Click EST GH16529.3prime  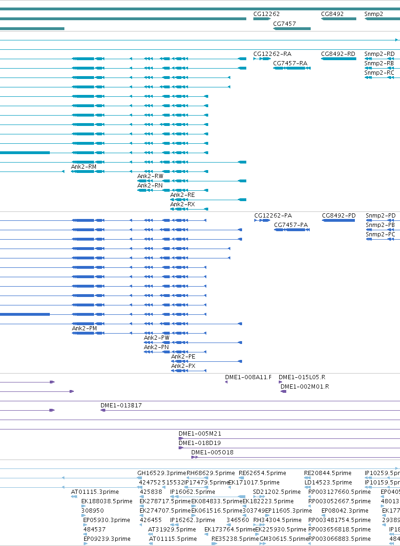click(x=162, y=473)
